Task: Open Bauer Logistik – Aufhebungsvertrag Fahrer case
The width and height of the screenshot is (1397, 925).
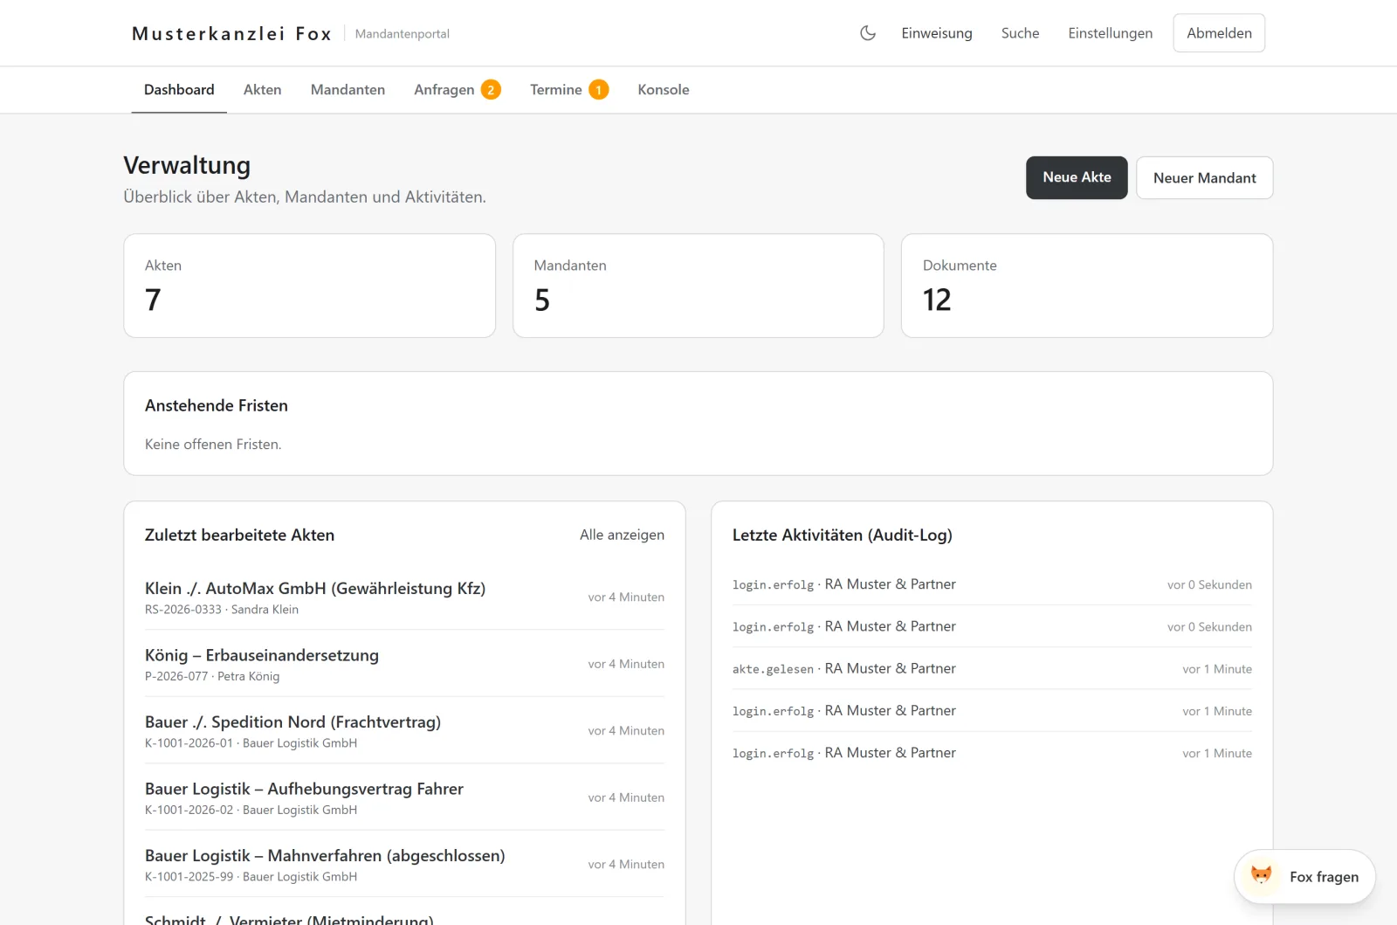Action: pos(304,789)
